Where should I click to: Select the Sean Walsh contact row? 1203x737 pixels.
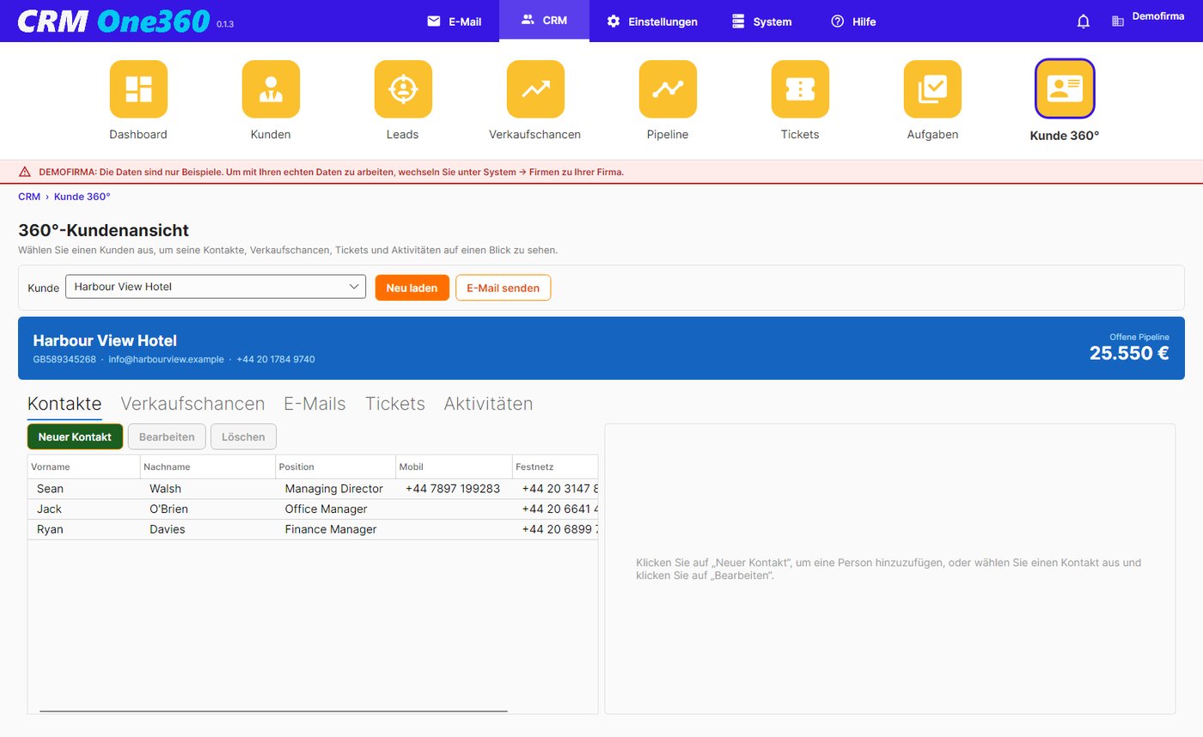[313, 489]
